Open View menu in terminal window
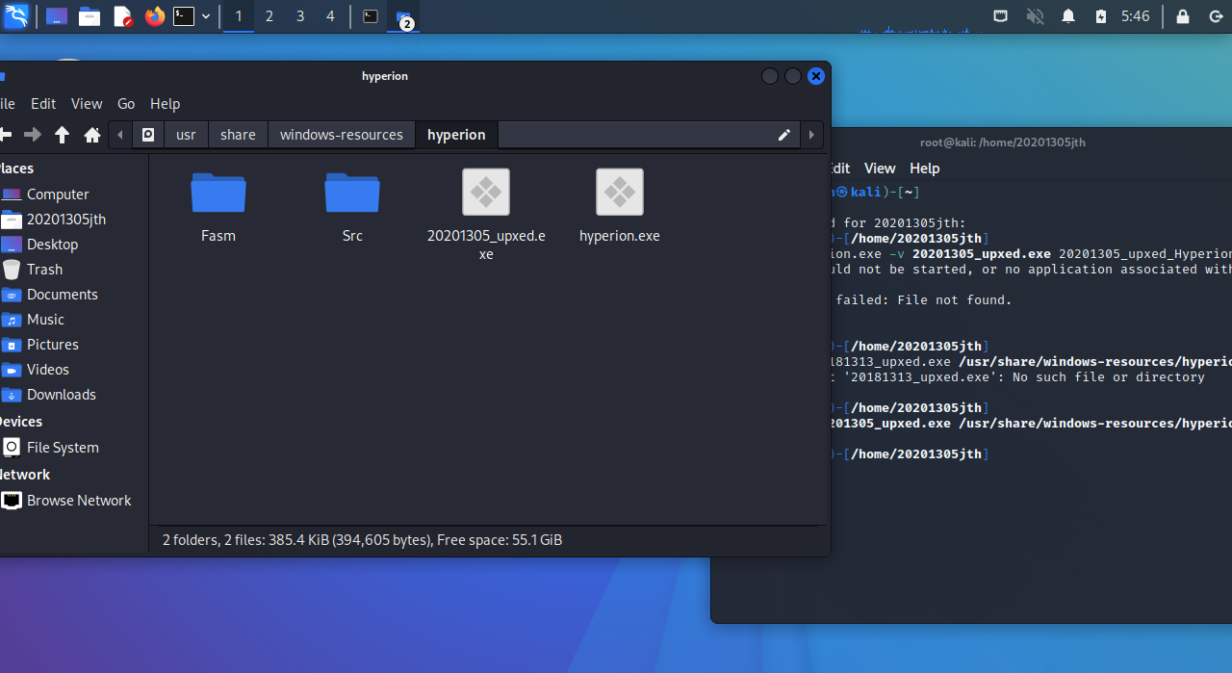The height and width of the screenshot is (673, 1232). pyautogui.click(x=880, y=168)
